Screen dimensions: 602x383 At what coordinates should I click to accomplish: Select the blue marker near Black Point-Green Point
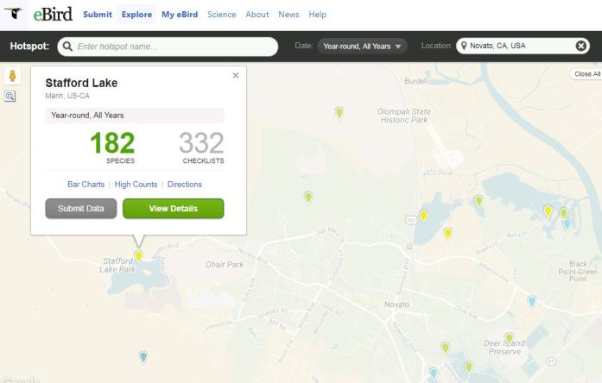(532, 301)
